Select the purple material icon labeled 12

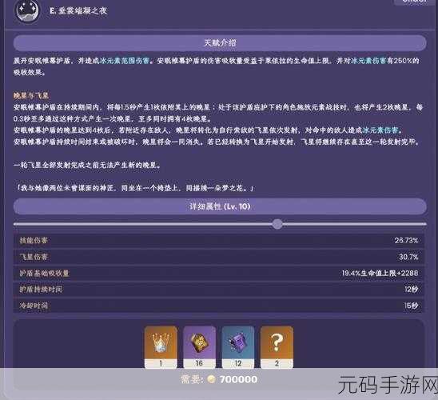238,347
